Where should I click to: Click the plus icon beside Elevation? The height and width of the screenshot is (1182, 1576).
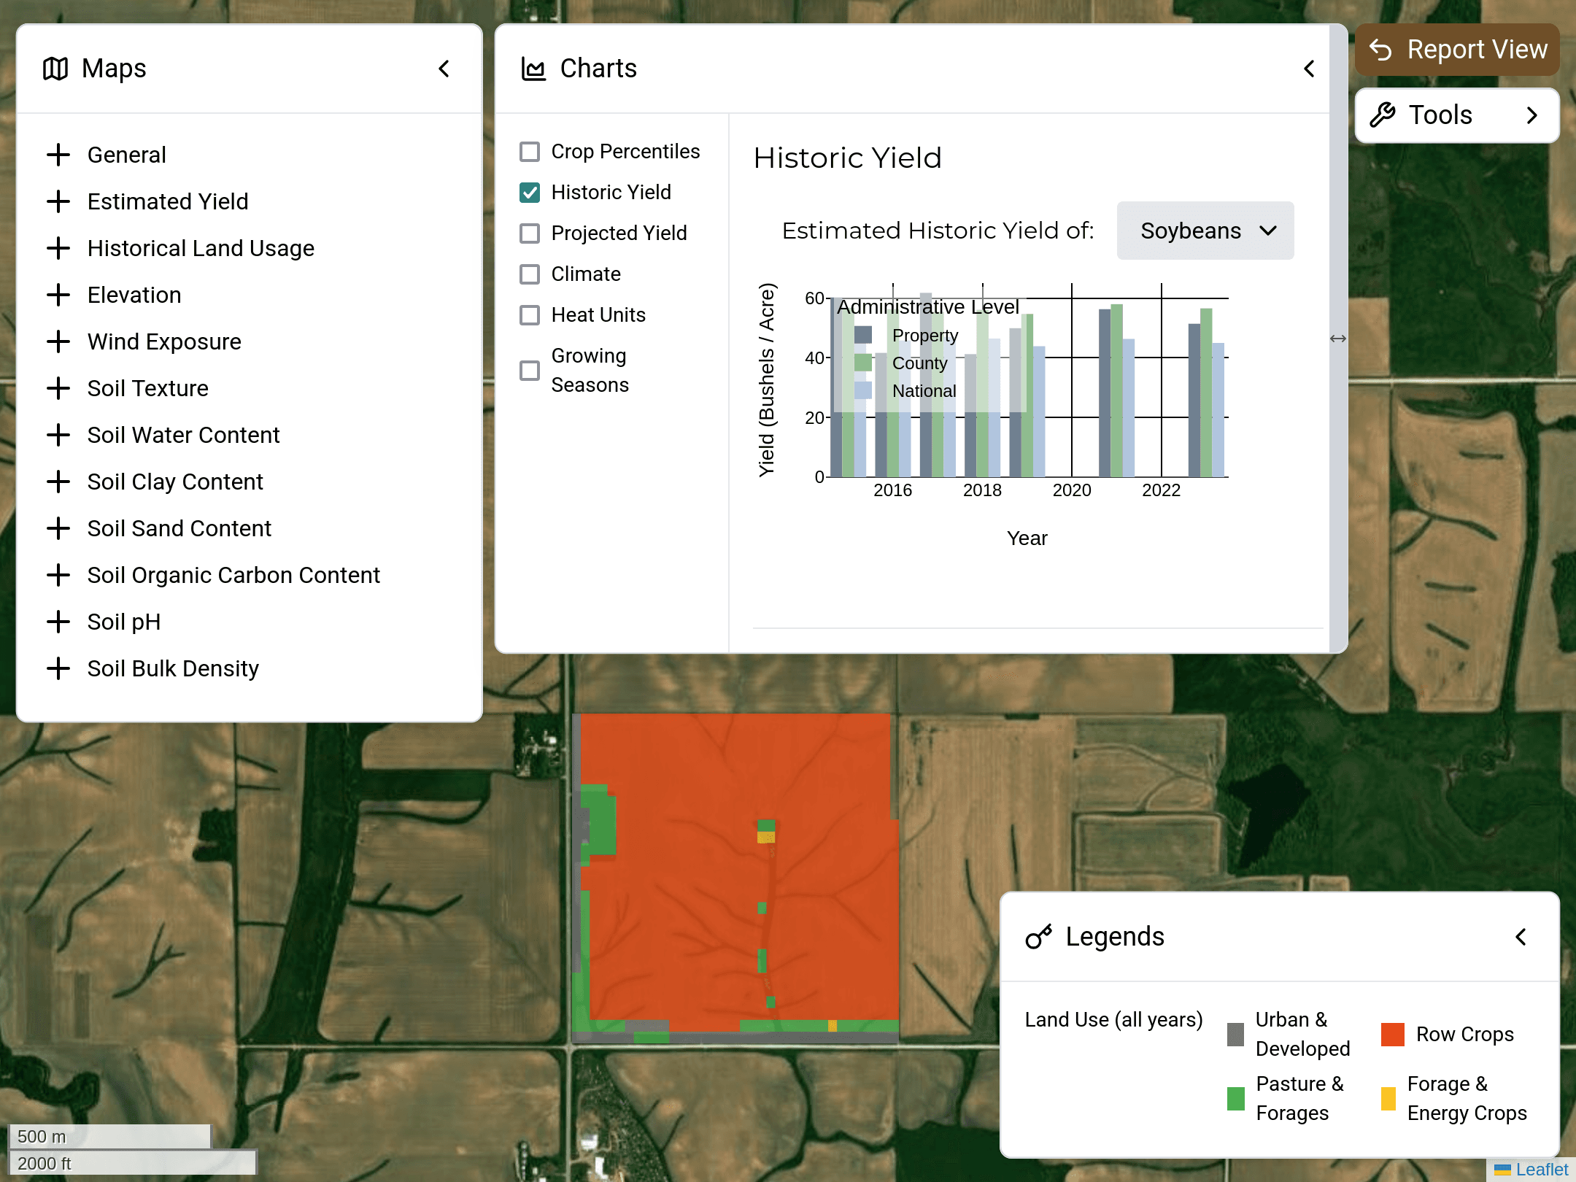58,295
